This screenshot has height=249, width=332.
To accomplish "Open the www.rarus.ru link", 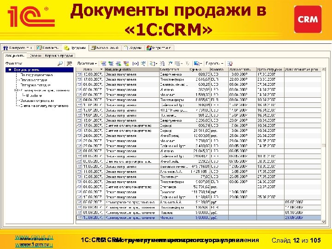I will pos(34,237).
